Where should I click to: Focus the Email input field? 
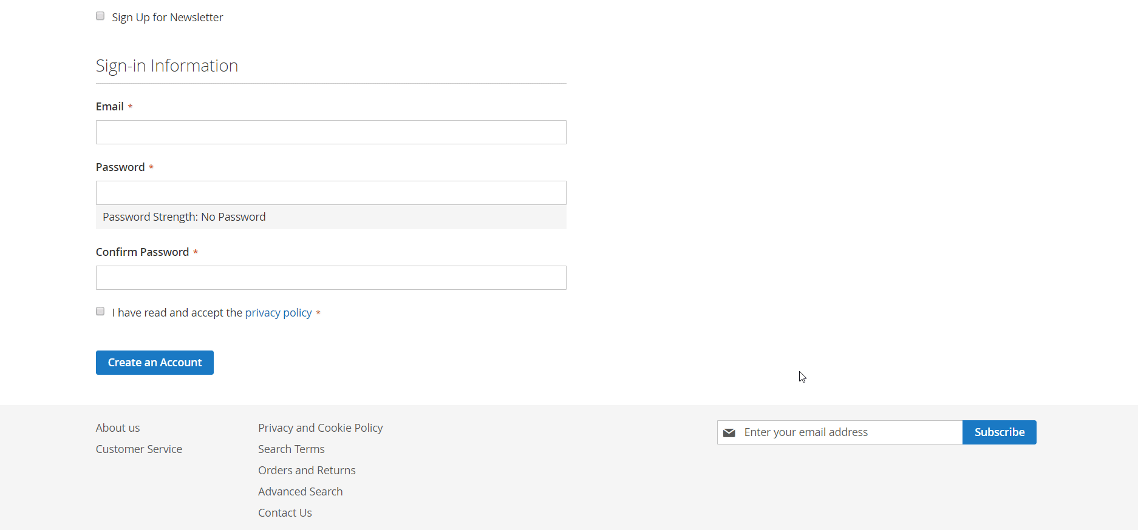coord(331,132)
